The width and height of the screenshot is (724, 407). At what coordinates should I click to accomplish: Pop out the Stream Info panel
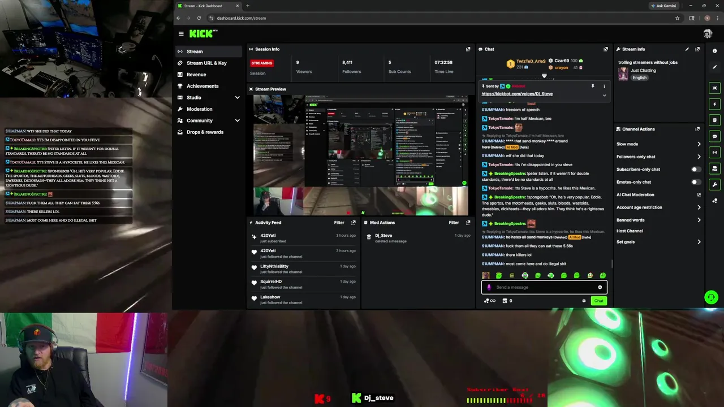pos(697,49)
